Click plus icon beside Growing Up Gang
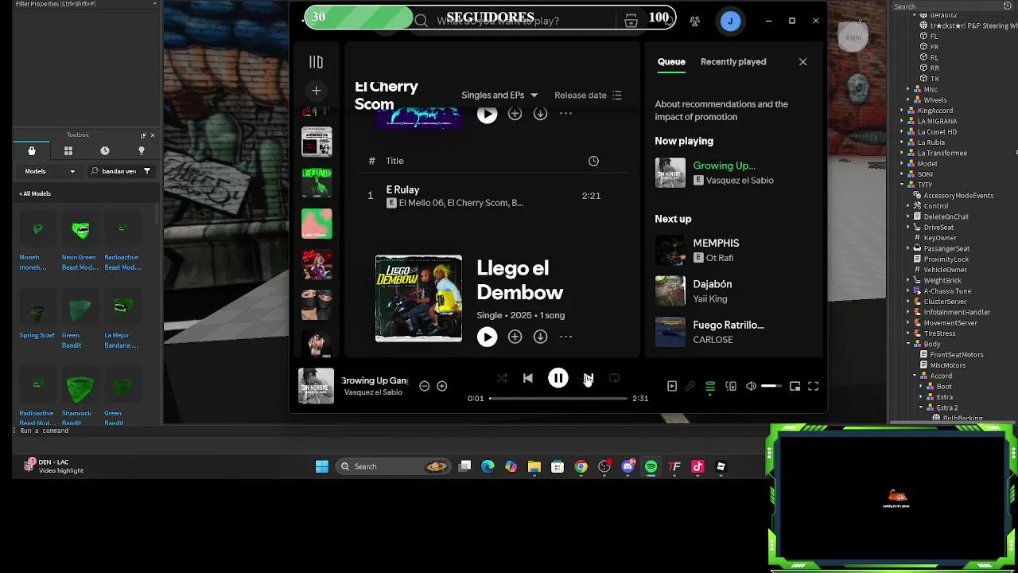Viewport: 1018px width, 573px height. 442,386
